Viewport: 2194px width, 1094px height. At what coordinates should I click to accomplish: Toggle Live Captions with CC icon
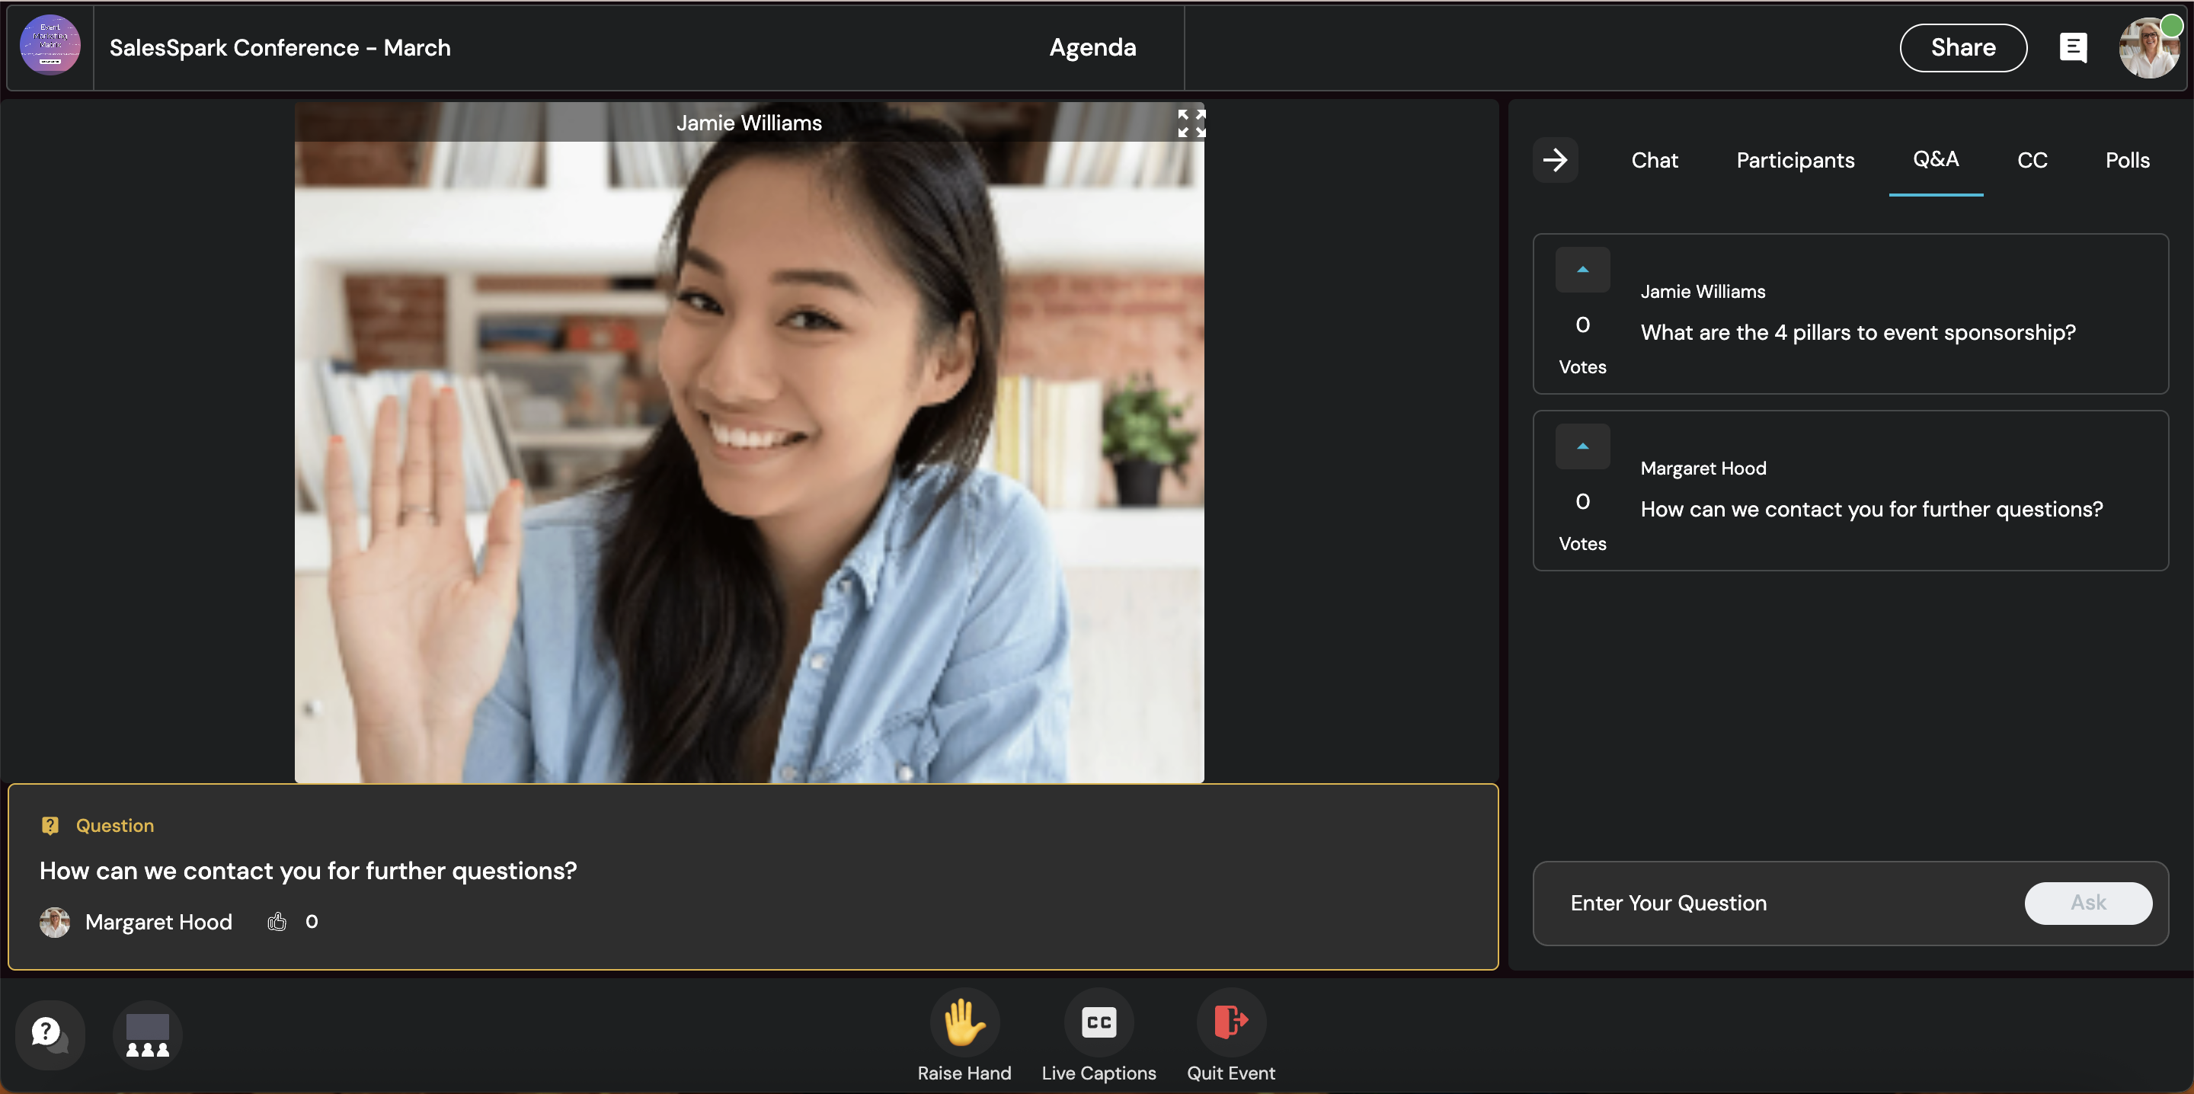click(1098, 1022)
